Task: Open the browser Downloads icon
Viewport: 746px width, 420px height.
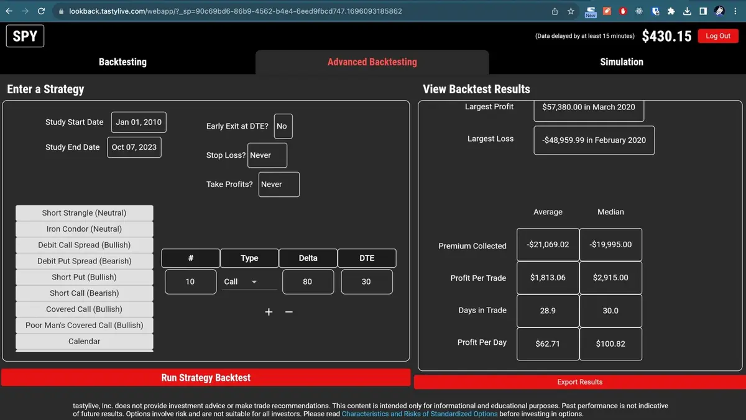Action: tap(687, 11)
